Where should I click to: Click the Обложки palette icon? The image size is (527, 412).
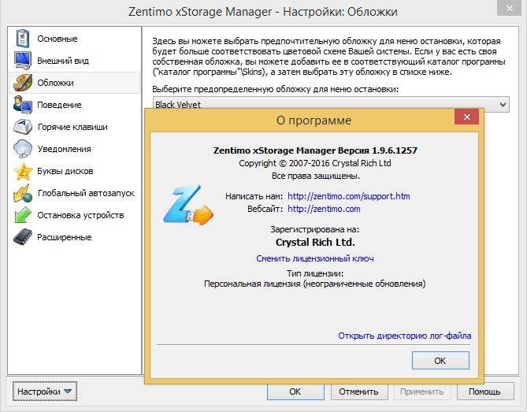(x=23, y=83)
